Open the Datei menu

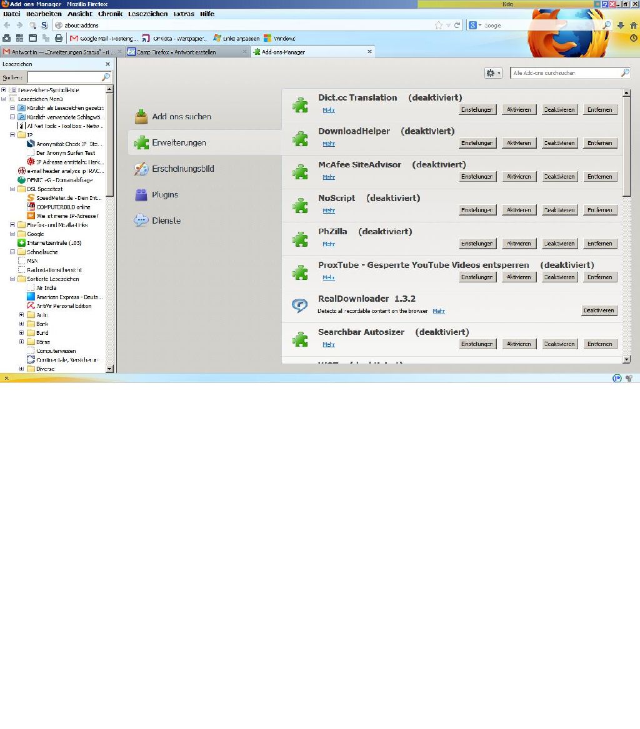12,14
